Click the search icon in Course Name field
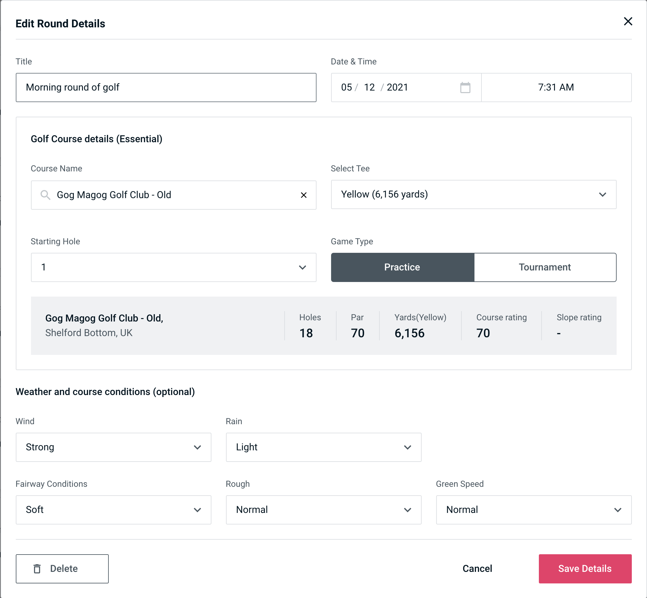The width and height of the screenshot is (647, 598). (45, 195)
